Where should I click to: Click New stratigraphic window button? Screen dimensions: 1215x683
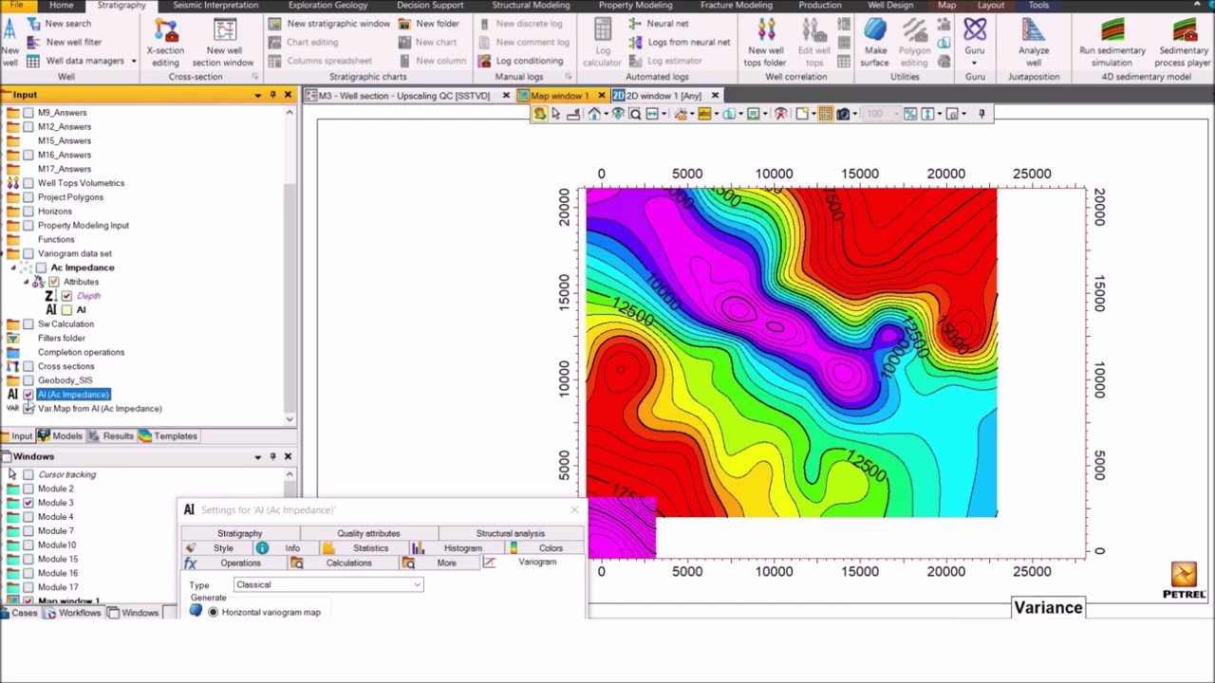tap(330, 23)
